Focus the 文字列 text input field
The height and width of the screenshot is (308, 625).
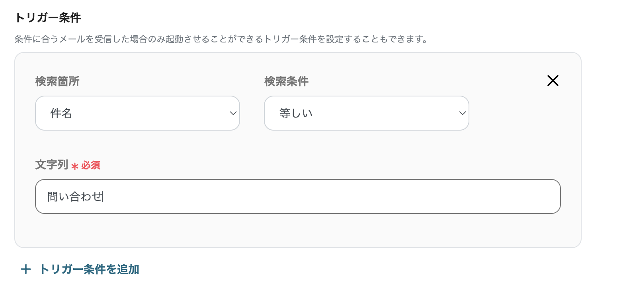pos(298,196)
